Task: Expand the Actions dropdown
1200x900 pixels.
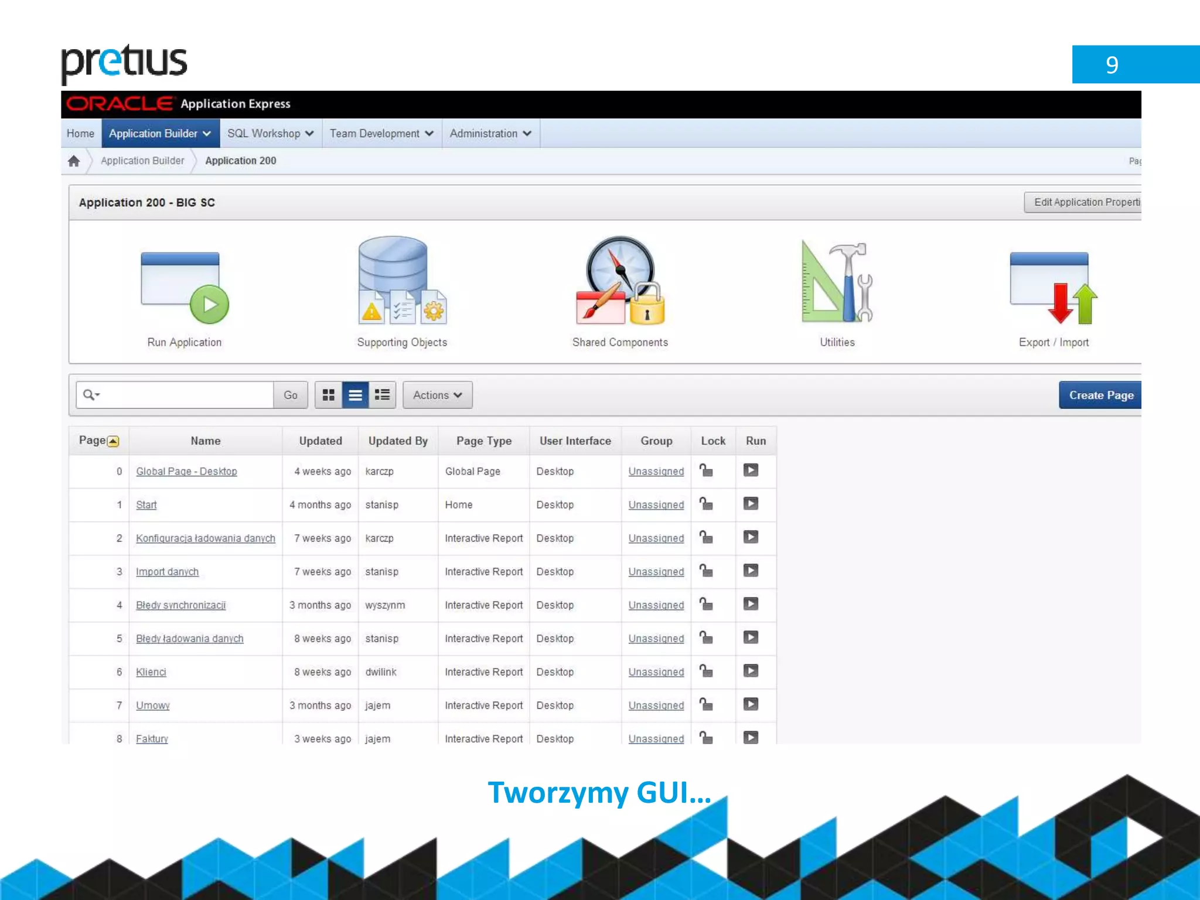Action: [437, 396]
